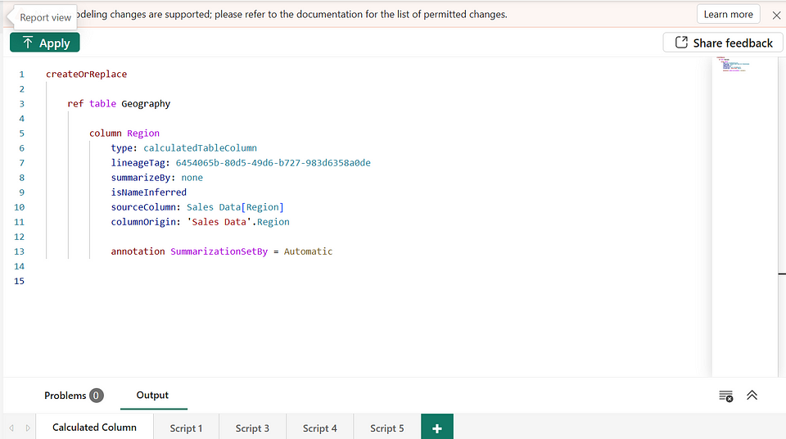Select the Output tab

(152, 395)
